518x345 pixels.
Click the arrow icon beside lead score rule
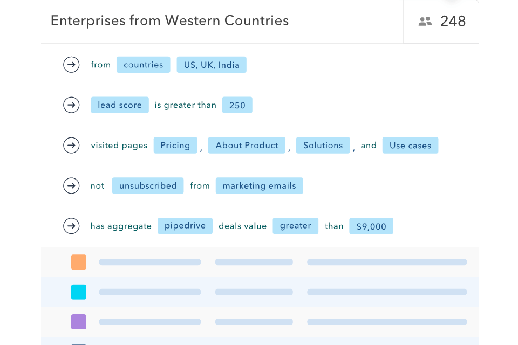click(x=71, y=105)
